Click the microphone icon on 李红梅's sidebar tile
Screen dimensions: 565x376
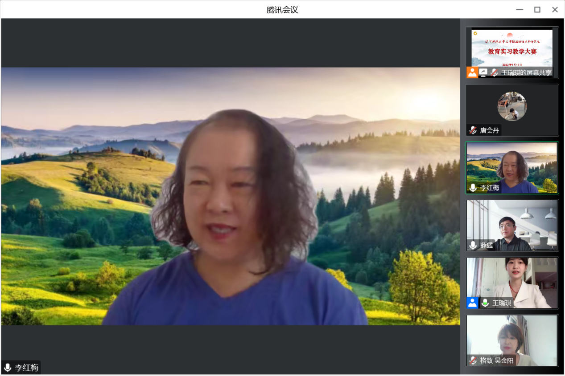[473, 188]
